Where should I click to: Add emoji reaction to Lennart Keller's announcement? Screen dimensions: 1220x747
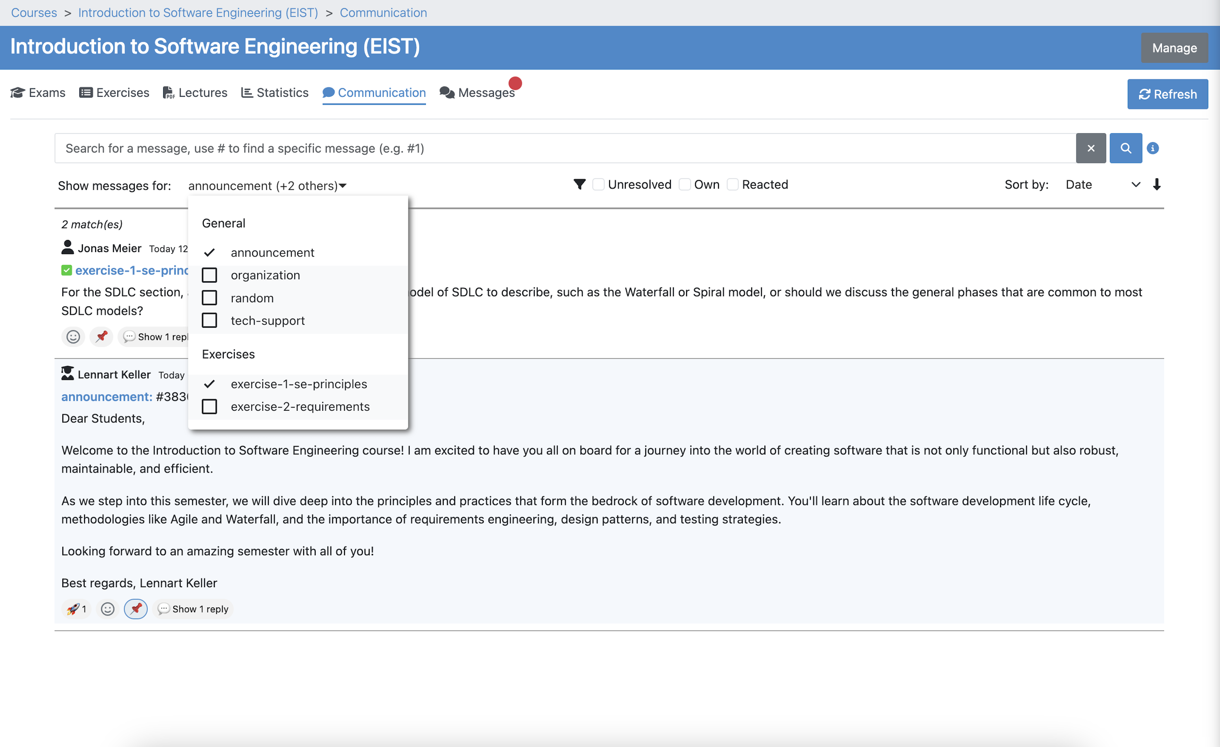click(107, 609)
